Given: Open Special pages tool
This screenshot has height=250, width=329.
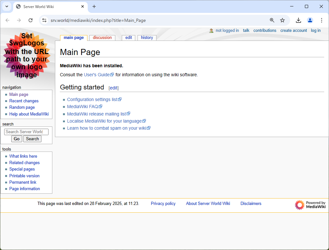Looking at the screenshot, I should [22, 169].
